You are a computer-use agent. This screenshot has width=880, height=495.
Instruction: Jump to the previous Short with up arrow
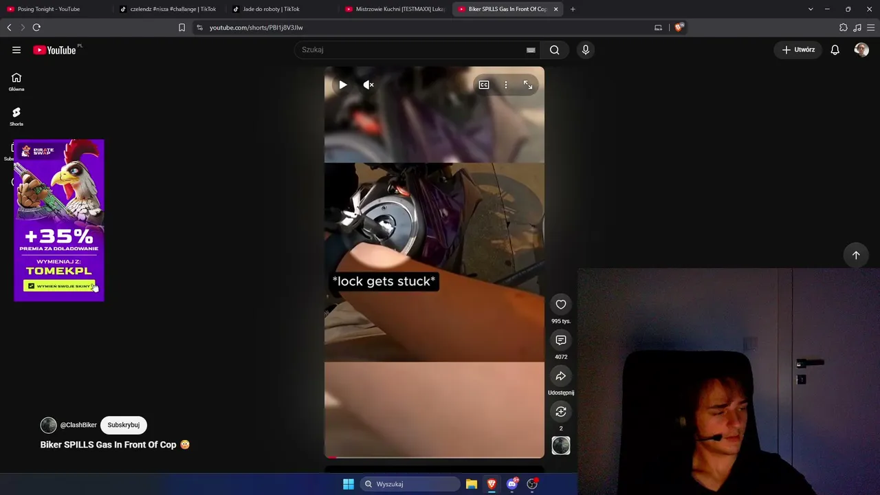point(856,255)
